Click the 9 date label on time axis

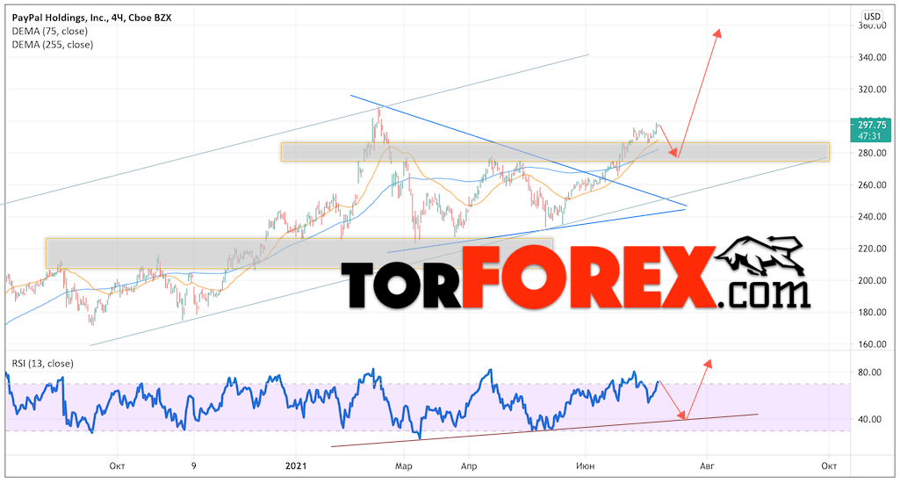(x=194, y=466)
